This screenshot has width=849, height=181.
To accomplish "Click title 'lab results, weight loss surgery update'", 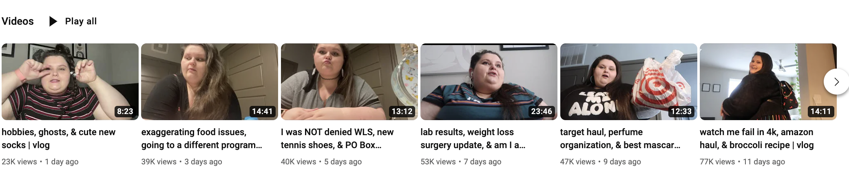I will click(x=473, y=138).
